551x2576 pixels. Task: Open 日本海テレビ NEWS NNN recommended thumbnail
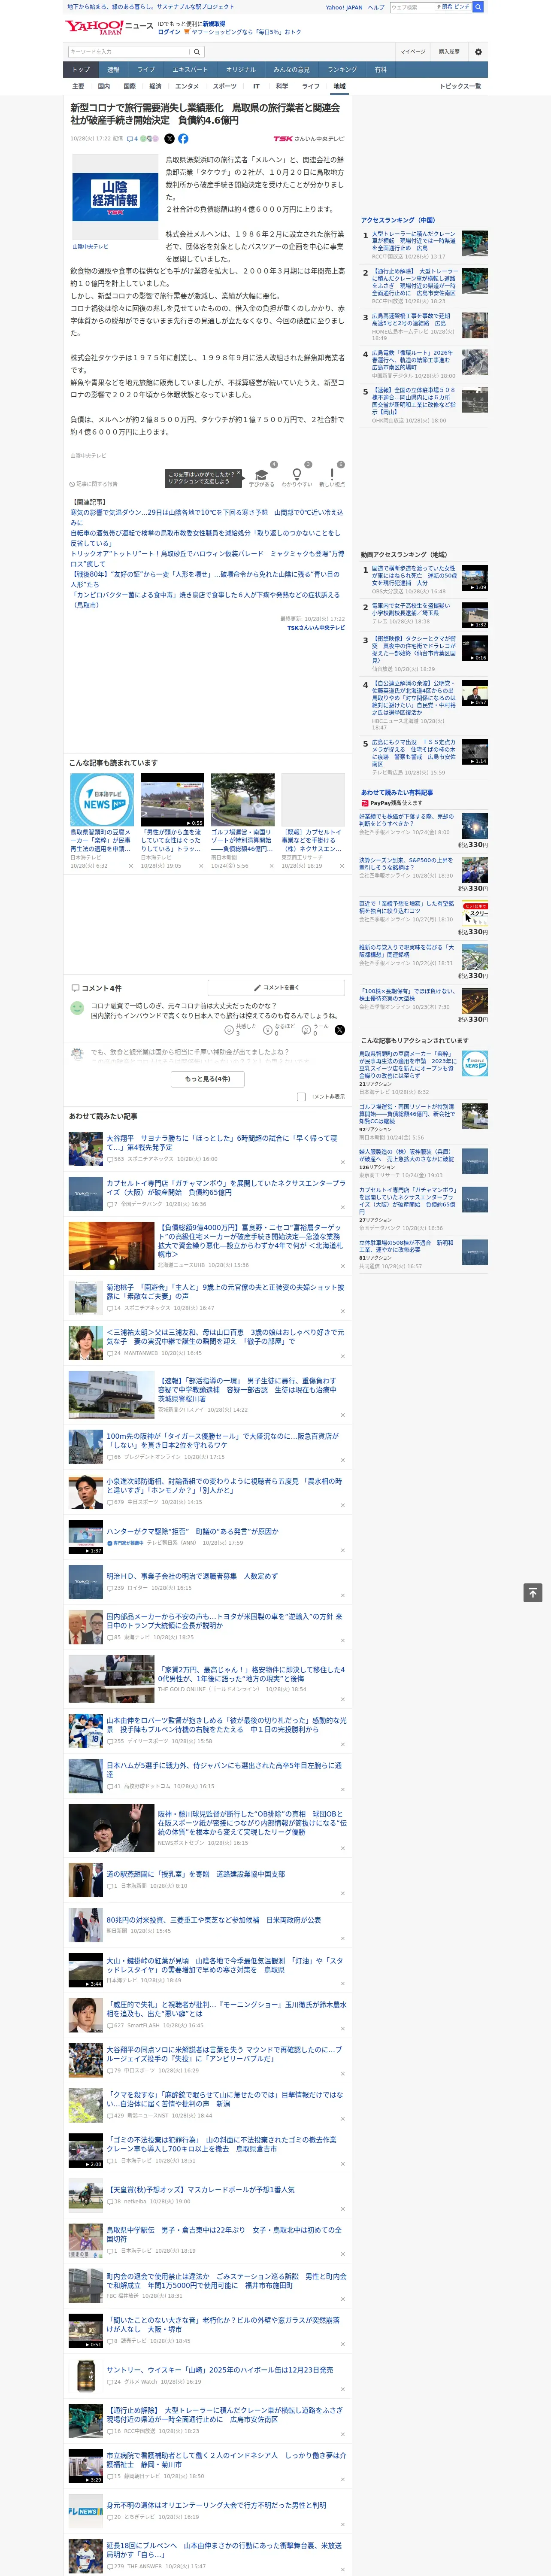pyautogui.click(x=102, y=799)
